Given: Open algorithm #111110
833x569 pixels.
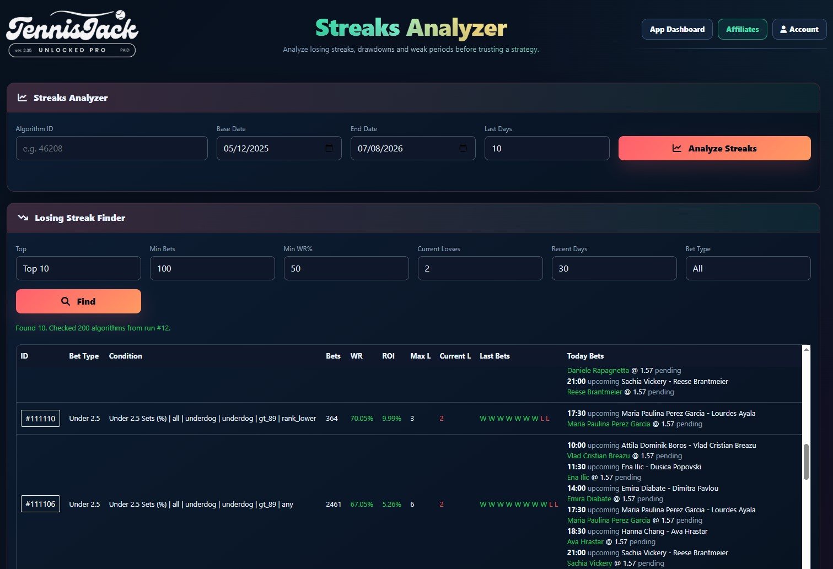Looking at the screenshot, I should pyautogui.click(x=40, y=419).
